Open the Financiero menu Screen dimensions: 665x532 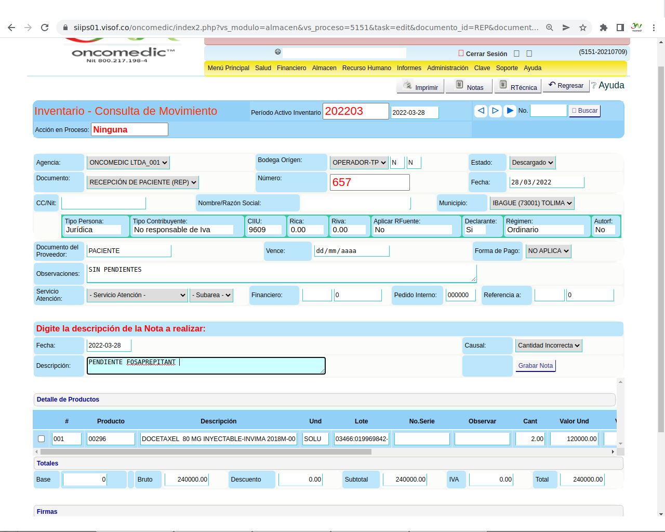tap(291, 68)
